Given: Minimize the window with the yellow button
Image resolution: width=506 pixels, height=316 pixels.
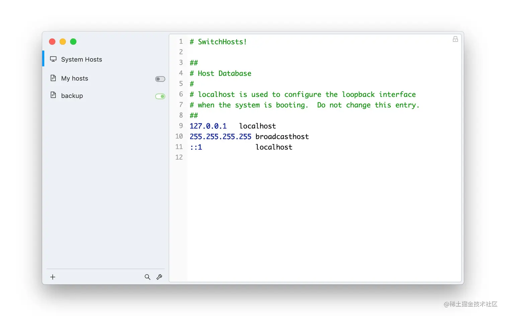Looking at the screenshot, I should click(x=63, y=41).
